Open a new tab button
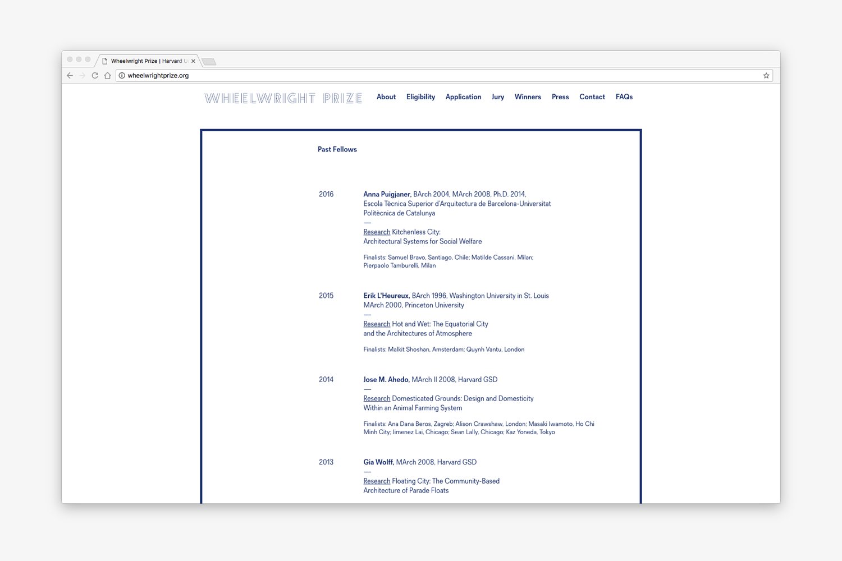Viewport: 842px width, 561px height. coord(209,62)
